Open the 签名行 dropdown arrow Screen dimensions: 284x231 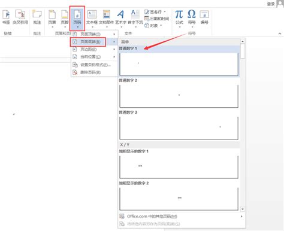coord(165,12)
